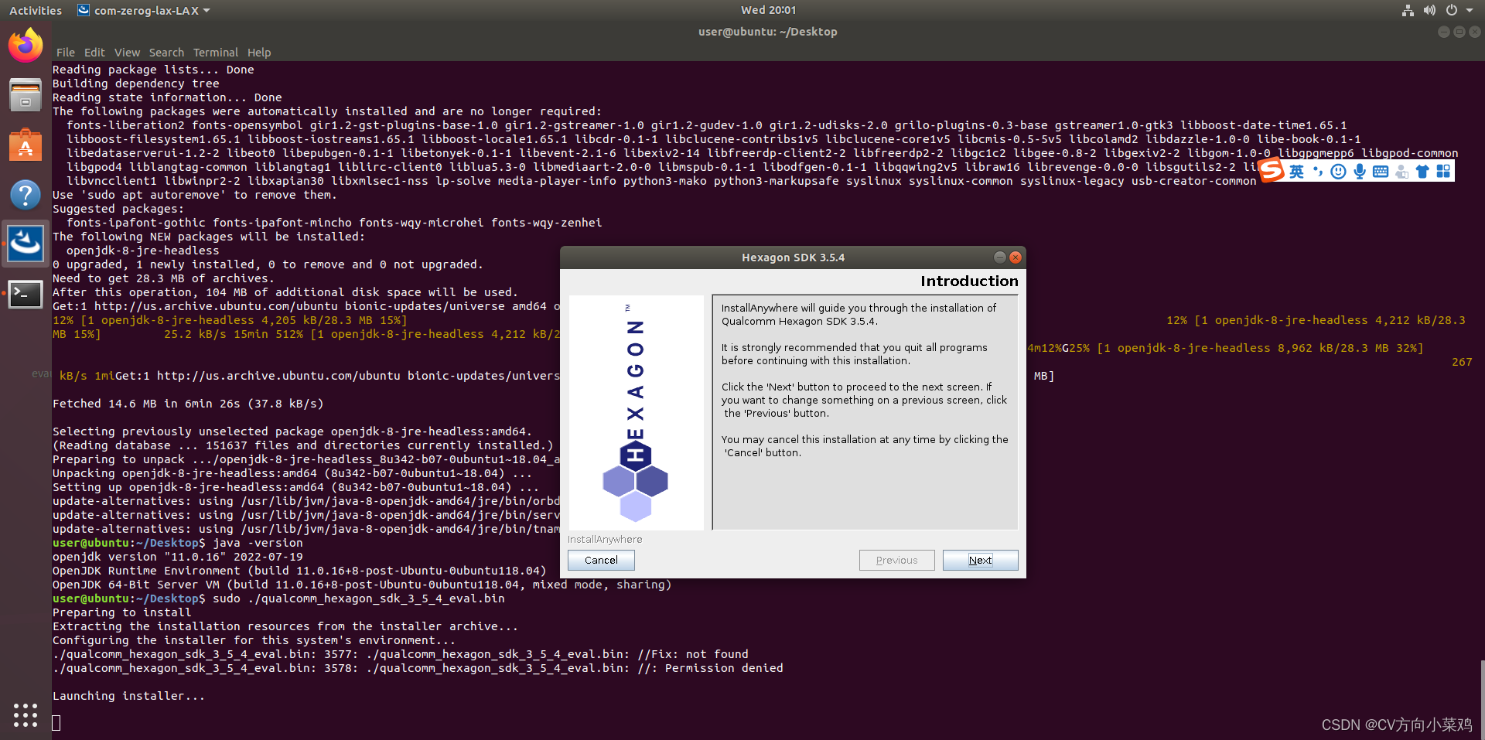Click the Previous button in the installer
The image size is (1485, 740).
click(896, 560)
